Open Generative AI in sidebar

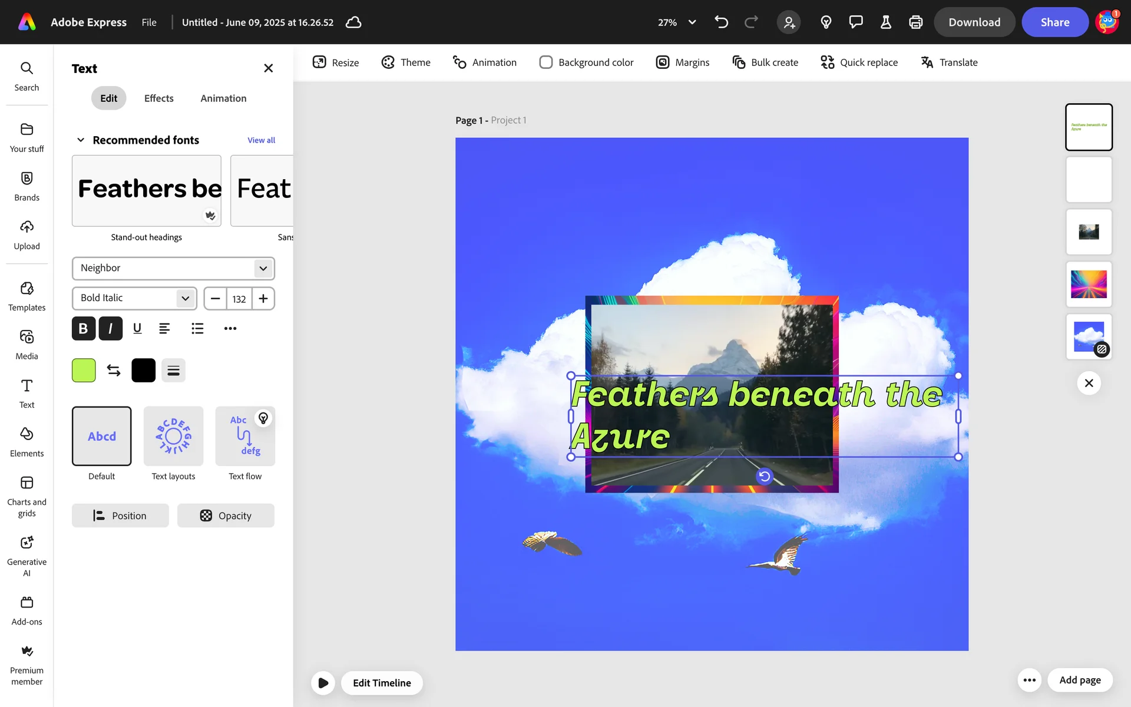click(27, 555)
